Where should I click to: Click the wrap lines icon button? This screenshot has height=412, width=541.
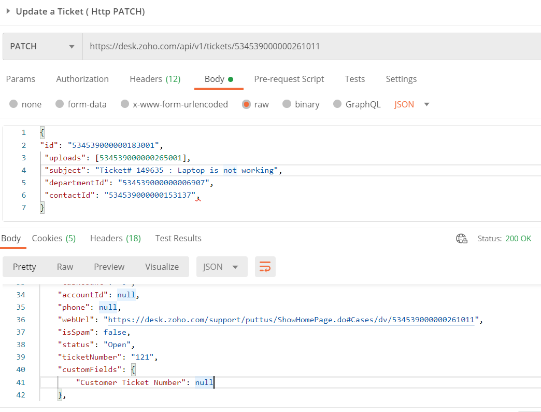pos(265,267)
